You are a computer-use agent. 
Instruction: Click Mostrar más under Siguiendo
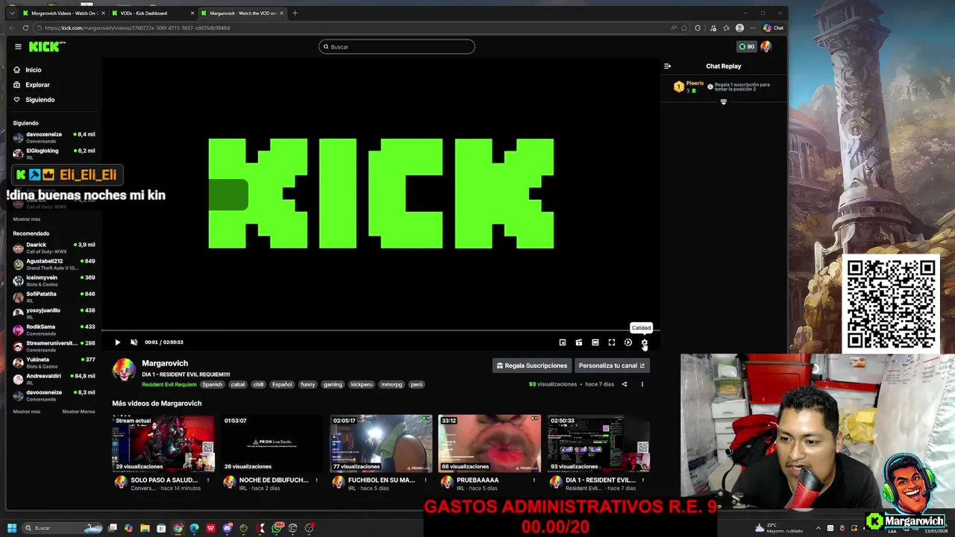[27, 219]
